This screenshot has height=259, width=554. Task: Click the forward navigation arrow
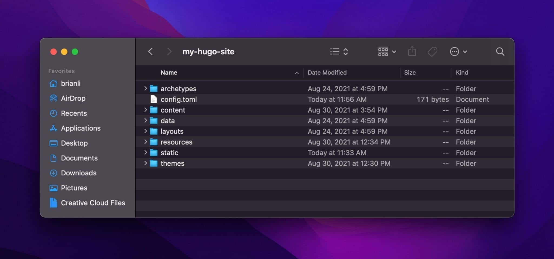[x=169, y=51]
